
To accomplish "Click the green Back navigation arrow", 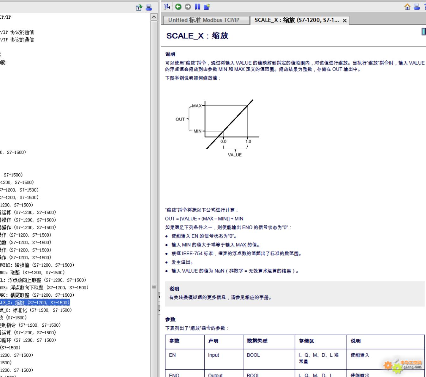I will pos(178,7).
